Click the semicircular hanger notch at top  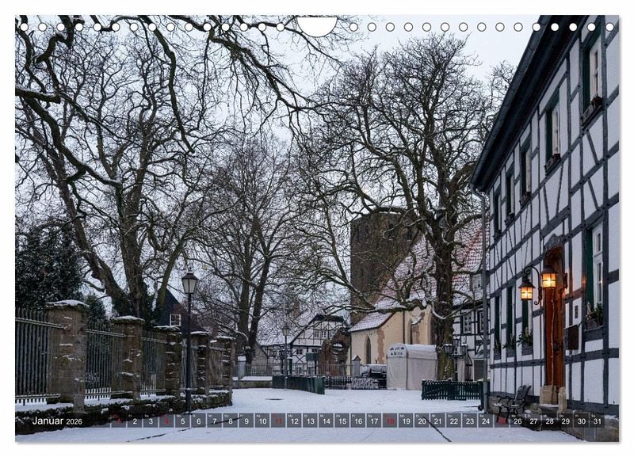tap(317, 25)
